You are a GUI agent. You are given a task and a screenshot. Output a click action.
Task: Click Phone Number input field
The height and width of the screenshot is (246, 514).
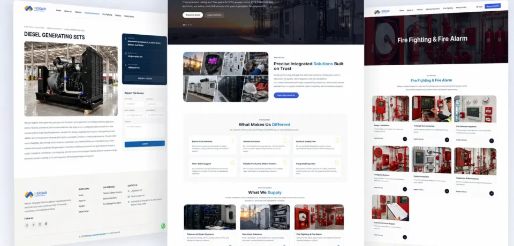155,115
